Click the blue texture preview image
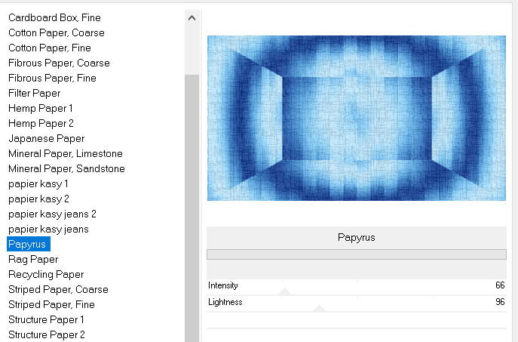Viewport: 518px width, 342px height. tap(356, 118)
